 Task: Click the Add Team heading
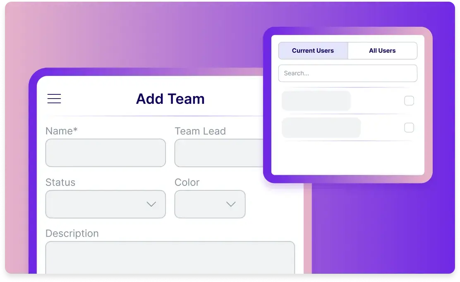[170, 99]
